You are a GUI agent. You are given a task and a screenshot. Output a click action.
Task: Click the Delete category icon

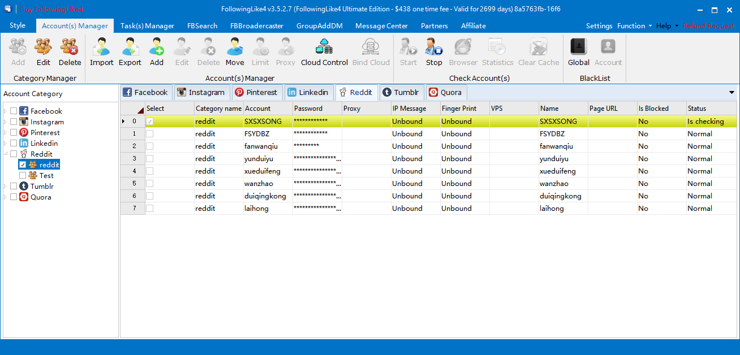click(70, 51)
